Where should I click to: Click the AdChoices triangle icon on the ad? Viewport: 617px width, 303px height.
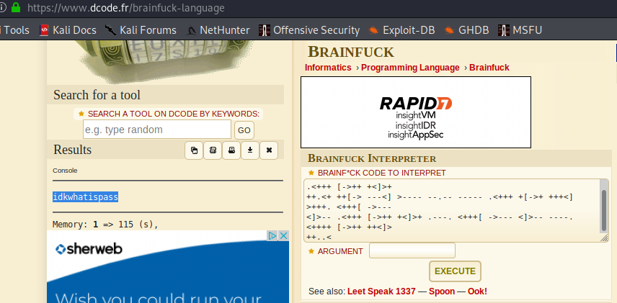[273, 236]
